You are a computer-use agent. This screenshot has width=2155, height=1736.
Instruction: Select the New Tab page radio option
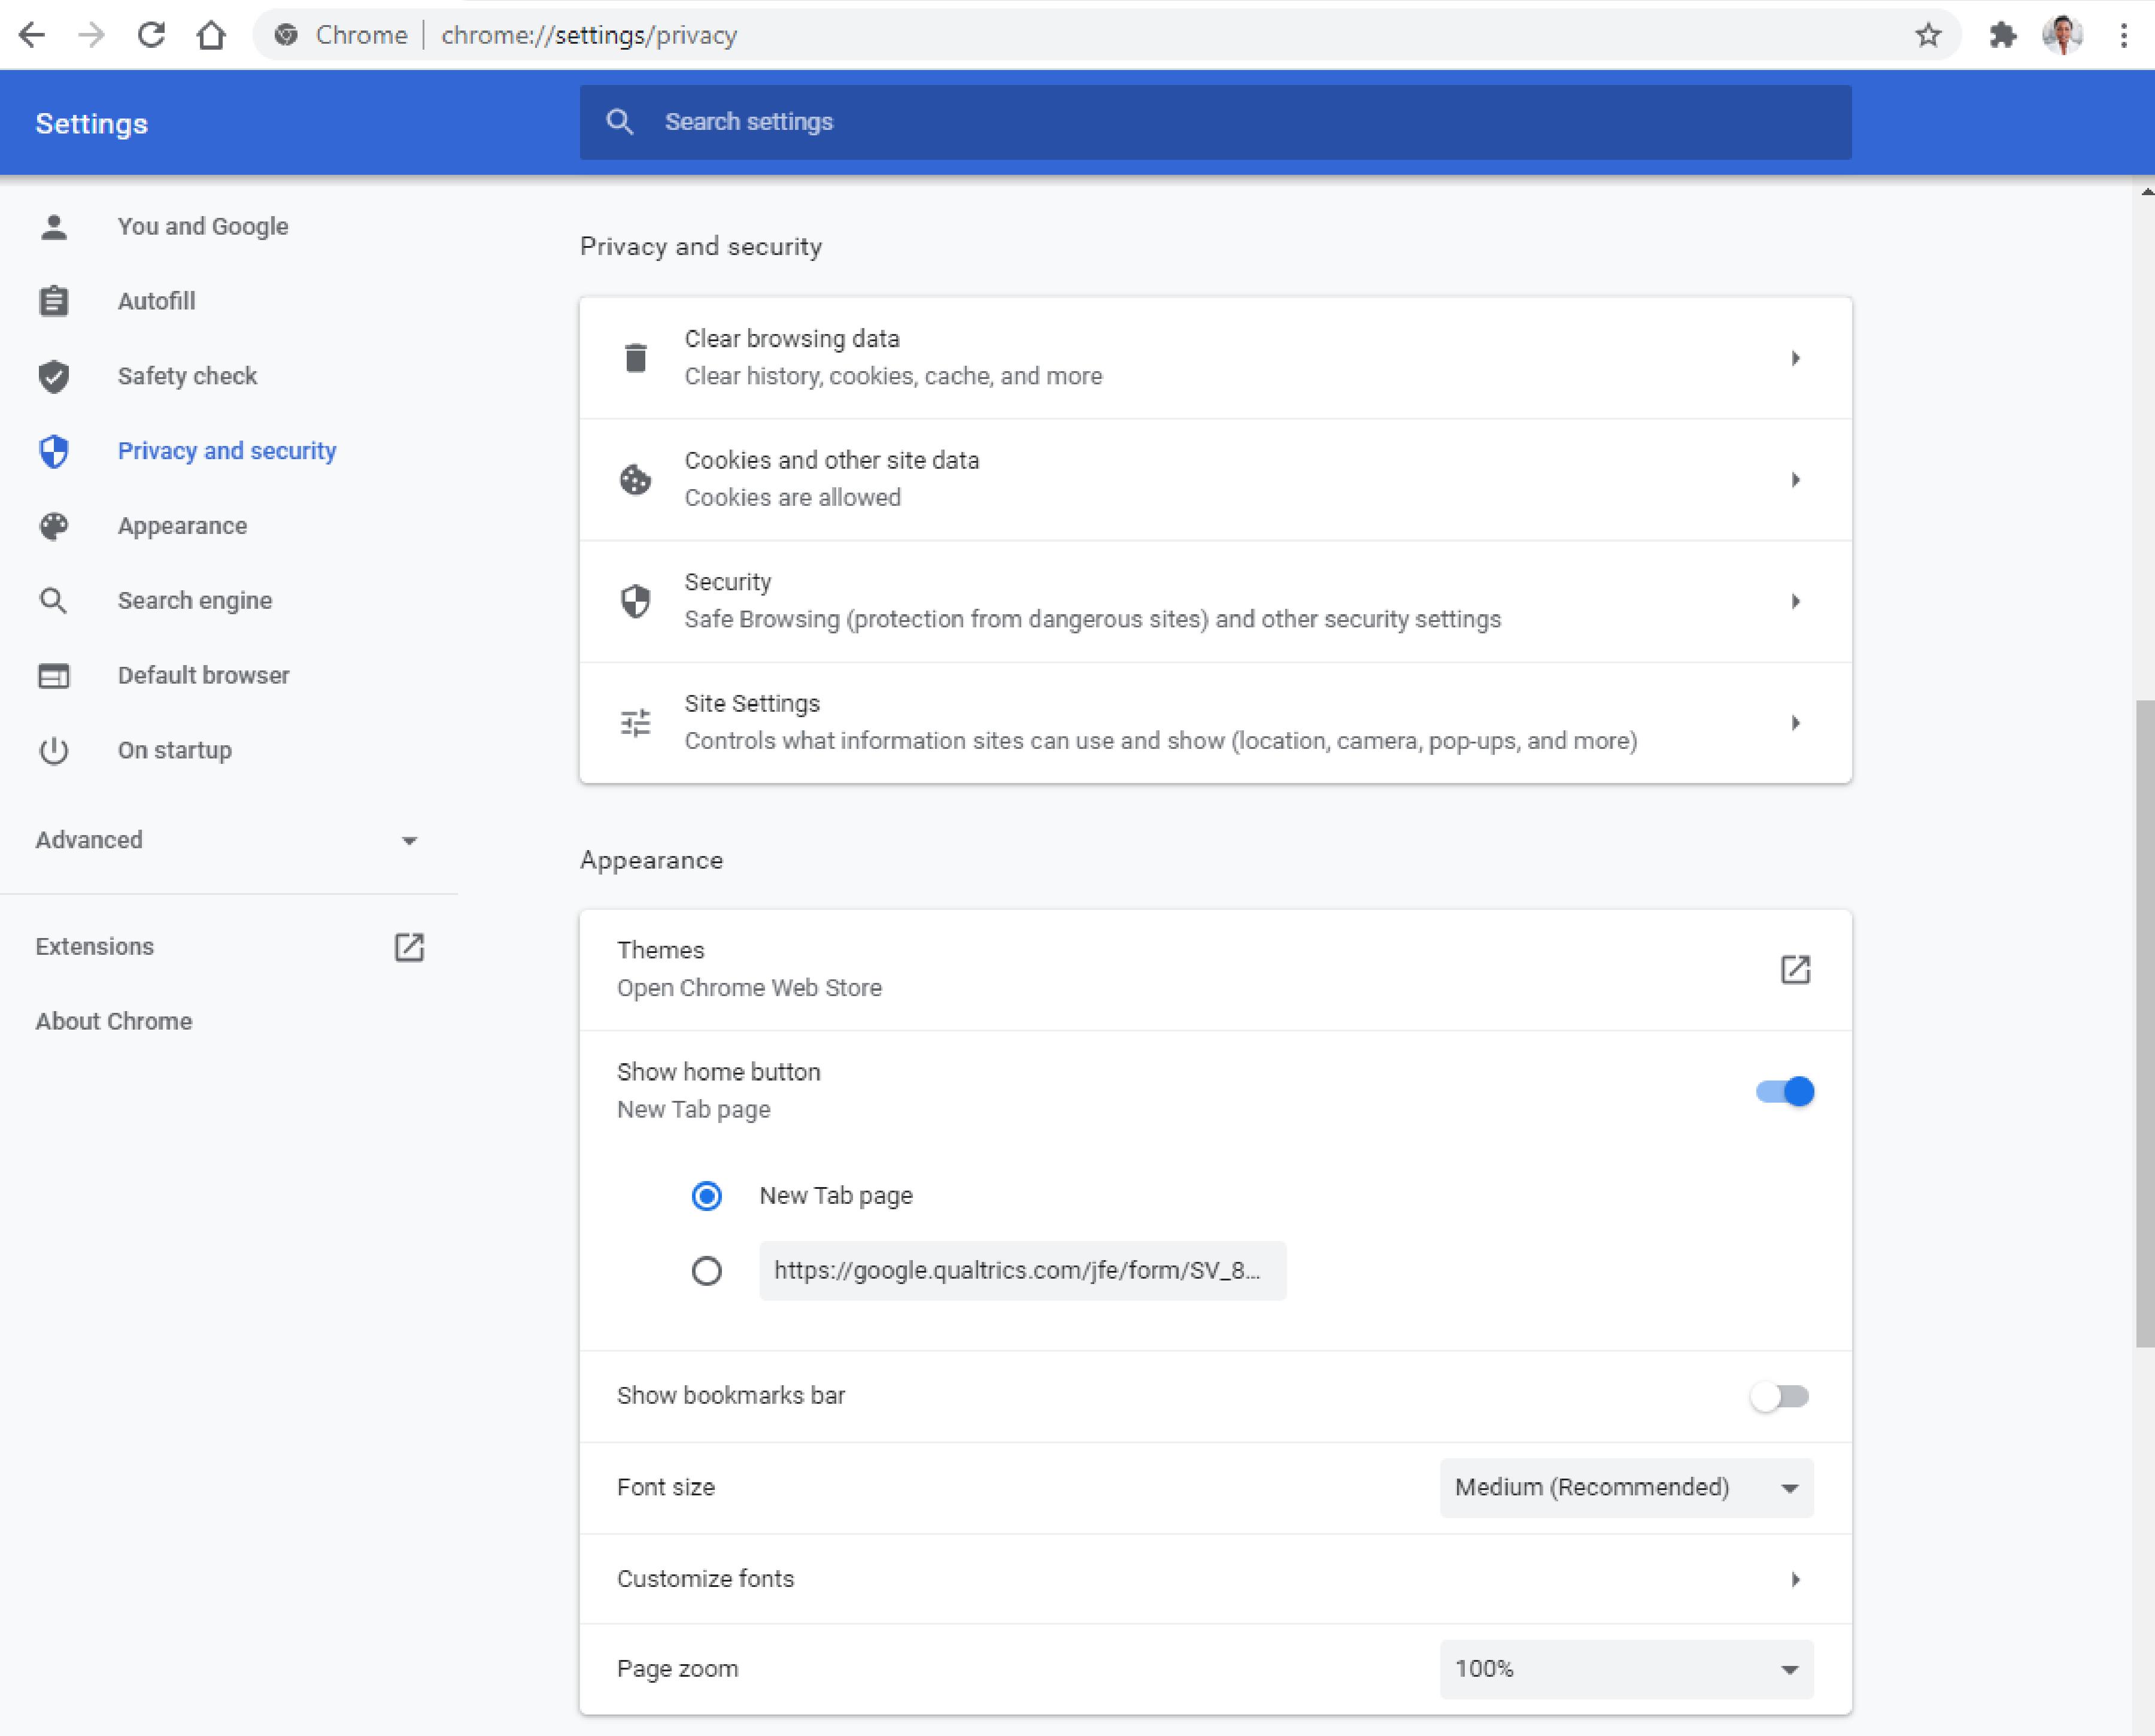pos(707,1196)
